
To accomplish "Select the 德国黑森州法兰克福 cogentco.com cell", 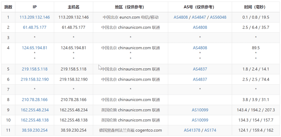I will [130, 131].
